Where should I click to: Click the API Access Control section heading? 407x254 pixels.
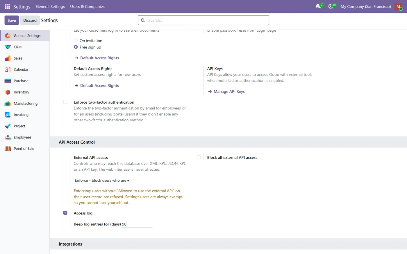[77, 142]
